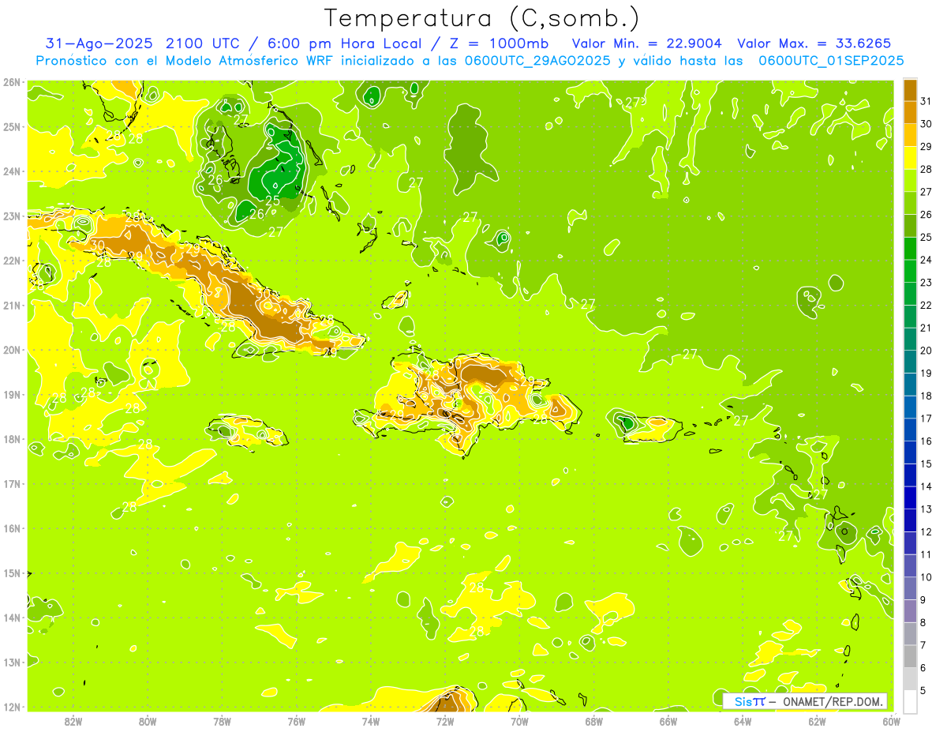Image resolution: width=947 pixels, height=732 pixels.
Task: Click the legend value 31
Action: [x=926, y=101]
